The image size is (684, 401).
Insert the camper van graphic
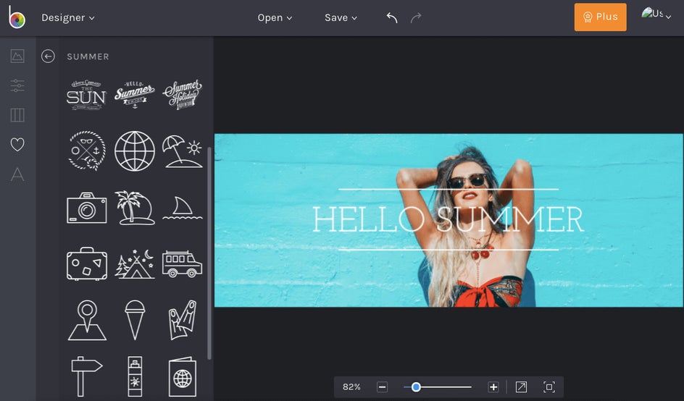[183, 263]
